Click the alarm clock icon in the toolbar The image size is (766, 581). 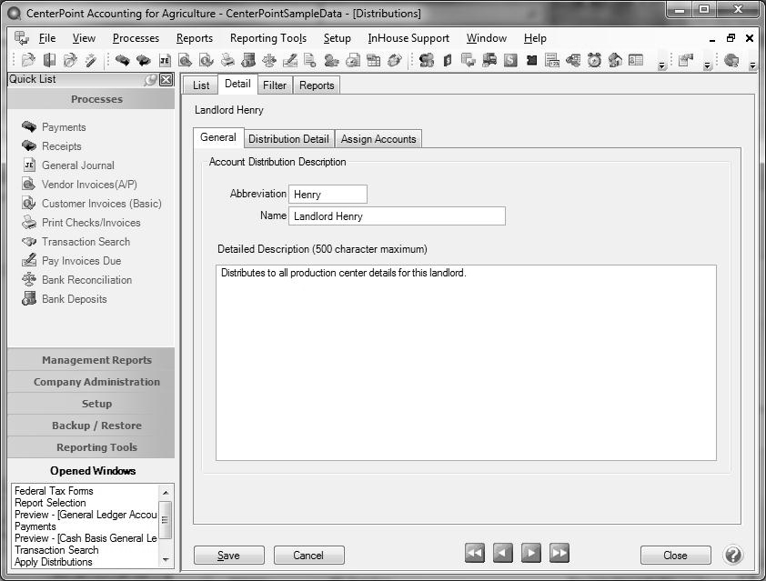pyautogui.click(x=594, y=60)
